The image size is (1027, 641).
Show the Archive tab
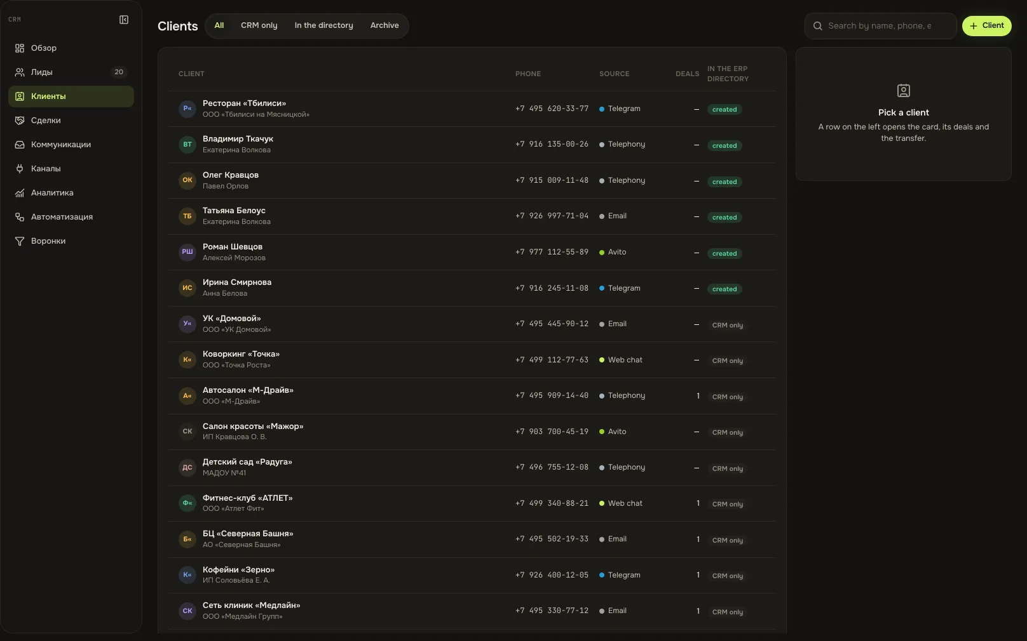384,26
